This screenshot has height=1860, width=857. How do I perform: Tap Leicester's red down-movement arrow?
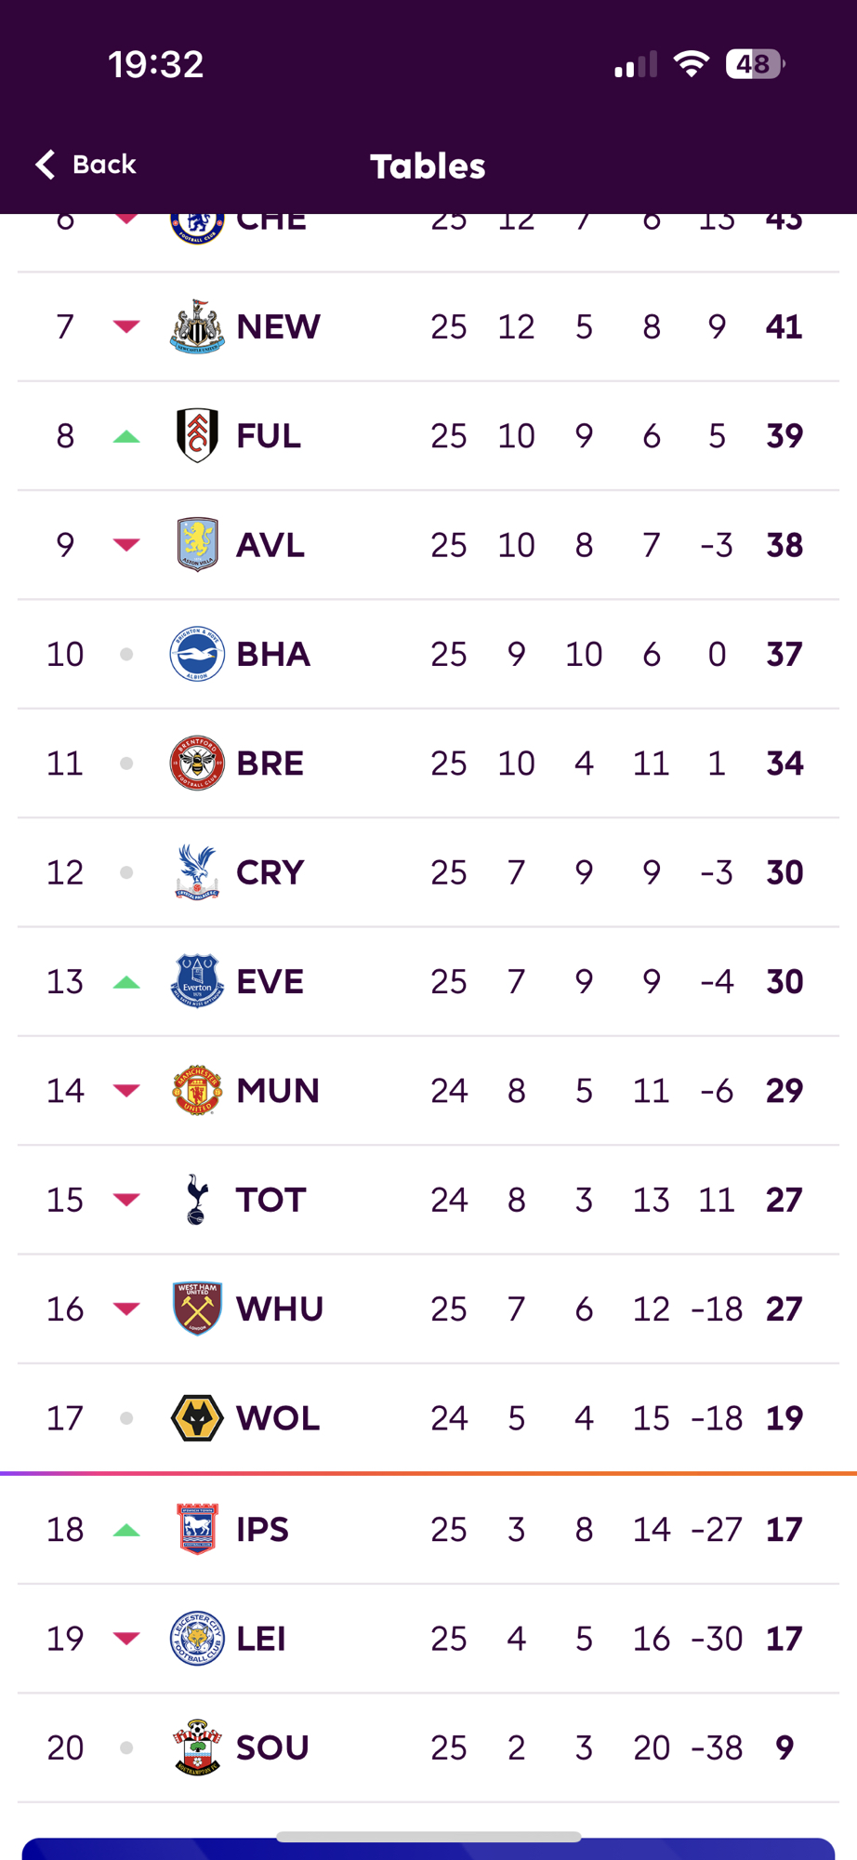click(x=126, y=1638)
